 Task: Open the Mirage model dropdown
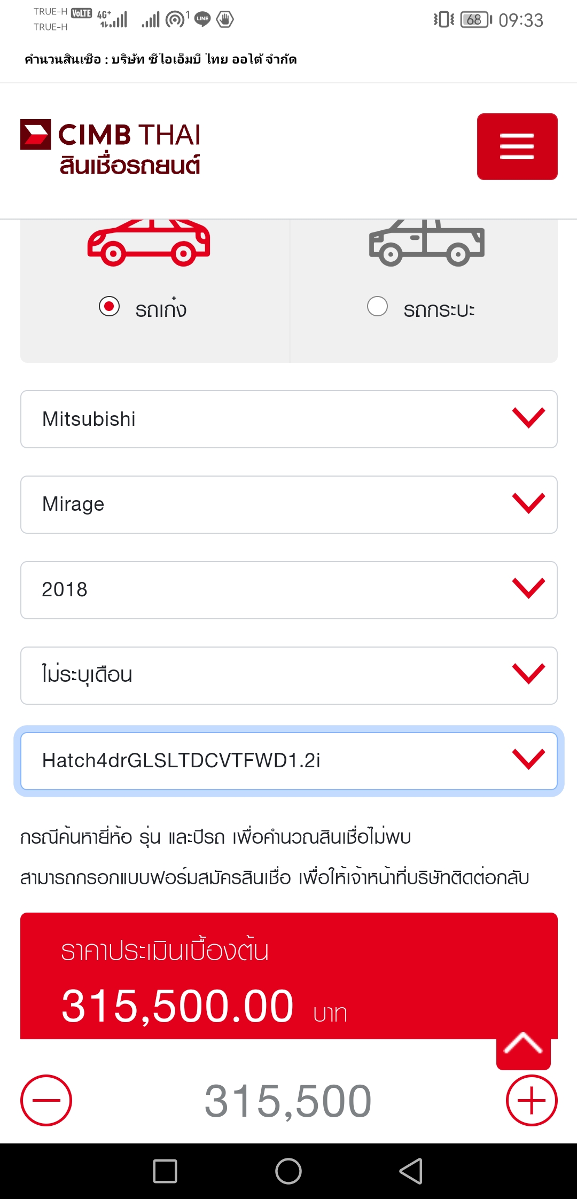(x=288, y=504)
